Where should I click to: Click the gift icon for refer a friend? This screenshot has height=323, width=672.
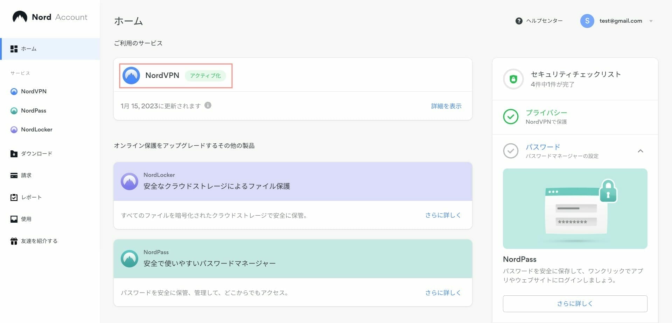[x=14, y=241]
